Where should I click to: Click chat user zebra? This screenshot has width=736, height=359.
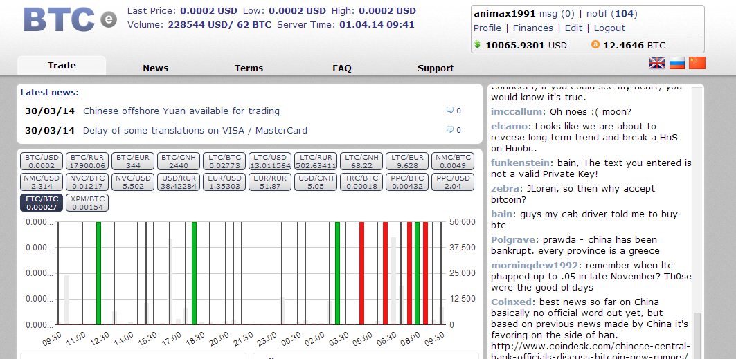click(x=505, y=189)
